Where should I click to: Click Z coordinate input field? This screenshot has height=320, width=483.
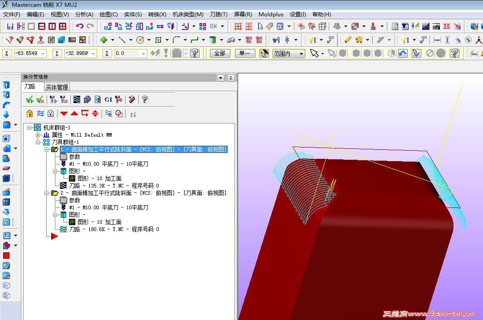[x=127, y=54]
